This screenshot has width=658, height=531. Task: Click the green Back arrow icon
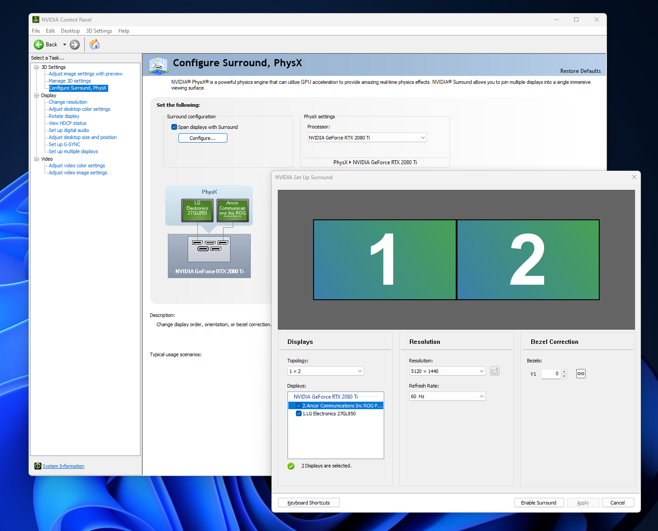(x=39, y=45)
